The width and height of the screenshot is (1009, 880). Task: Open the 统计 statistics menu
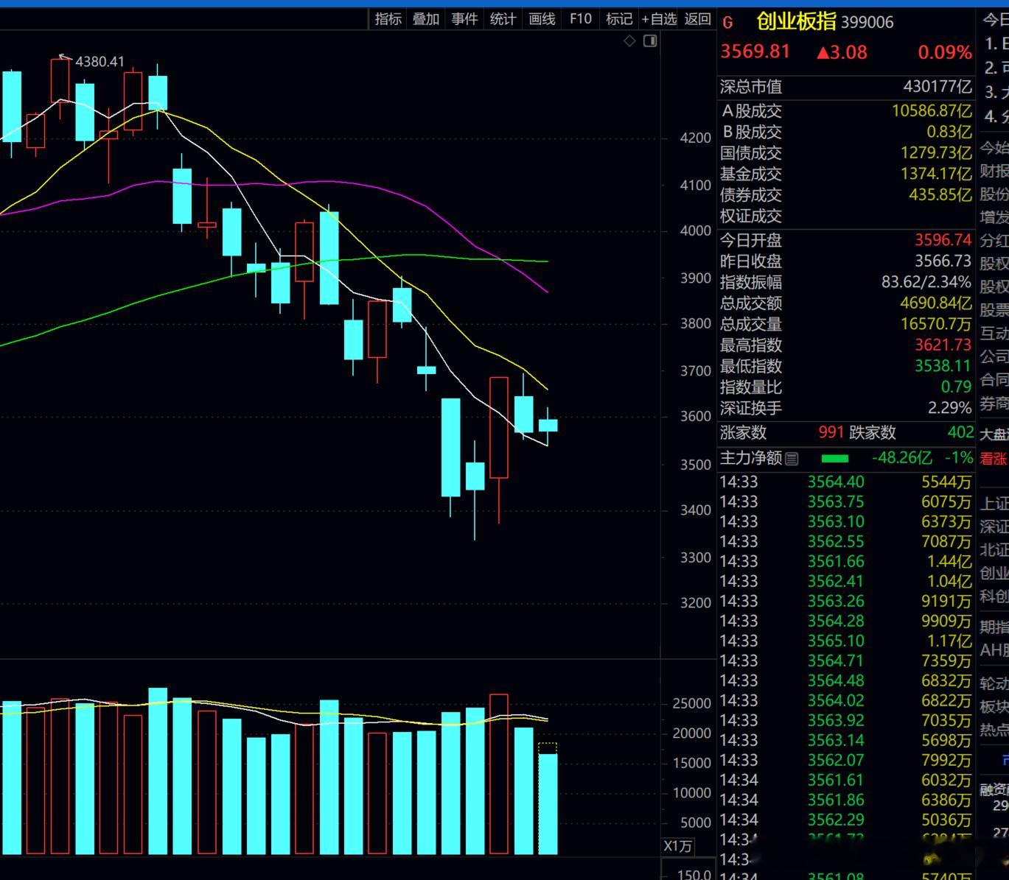coord(503,19)
